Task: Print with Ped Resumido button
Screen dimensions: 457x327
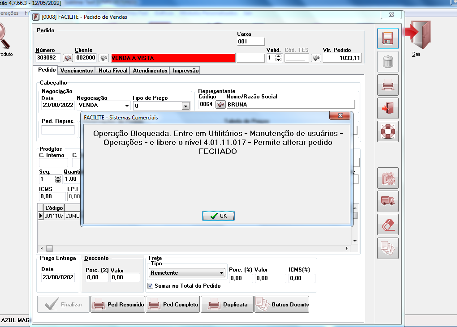Action: (x=118, y=304)
